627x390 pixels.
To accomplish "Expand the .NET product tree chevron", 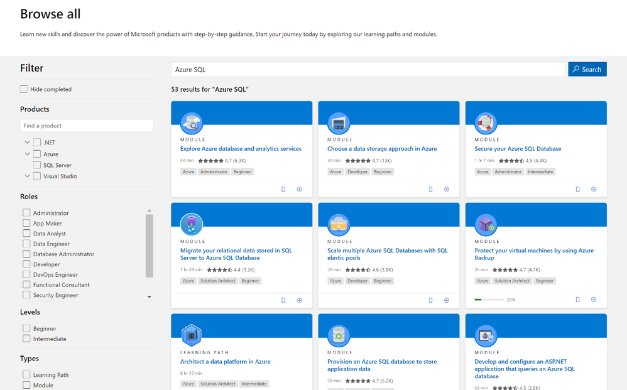I will tap(27, 143).
